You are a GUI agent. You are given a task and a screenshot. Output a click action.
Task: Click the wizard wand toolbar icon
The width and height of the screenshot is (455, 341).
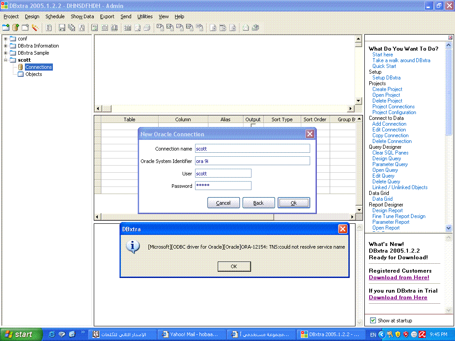[x=35, y=28]
